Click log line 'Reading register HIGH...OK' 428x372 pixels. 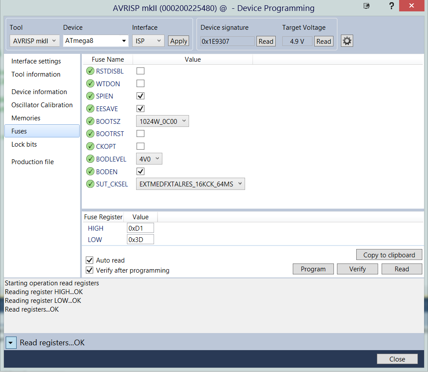click(44, 292)
